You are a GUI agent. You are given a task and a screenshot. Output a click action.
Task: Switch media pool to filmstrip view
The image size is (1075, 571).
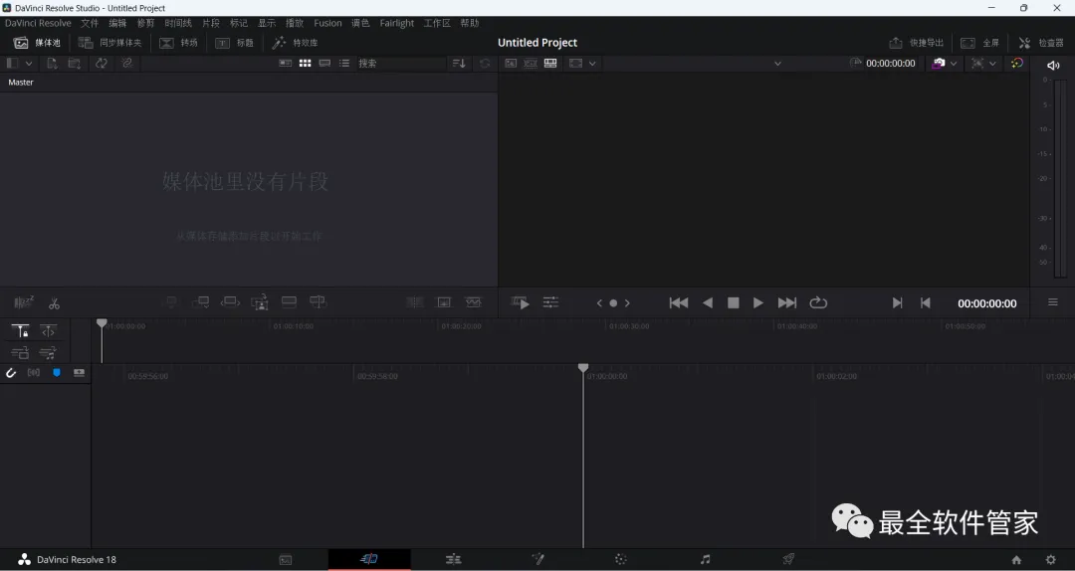point(324,63)
